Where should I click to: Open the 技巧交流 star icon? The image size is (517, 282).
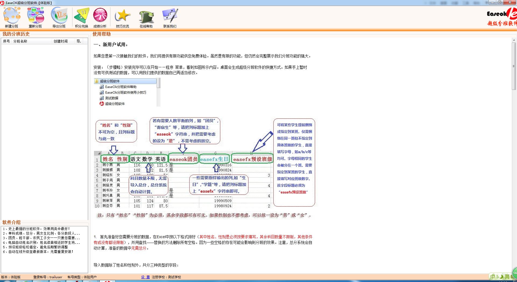(x=123, y=17)
